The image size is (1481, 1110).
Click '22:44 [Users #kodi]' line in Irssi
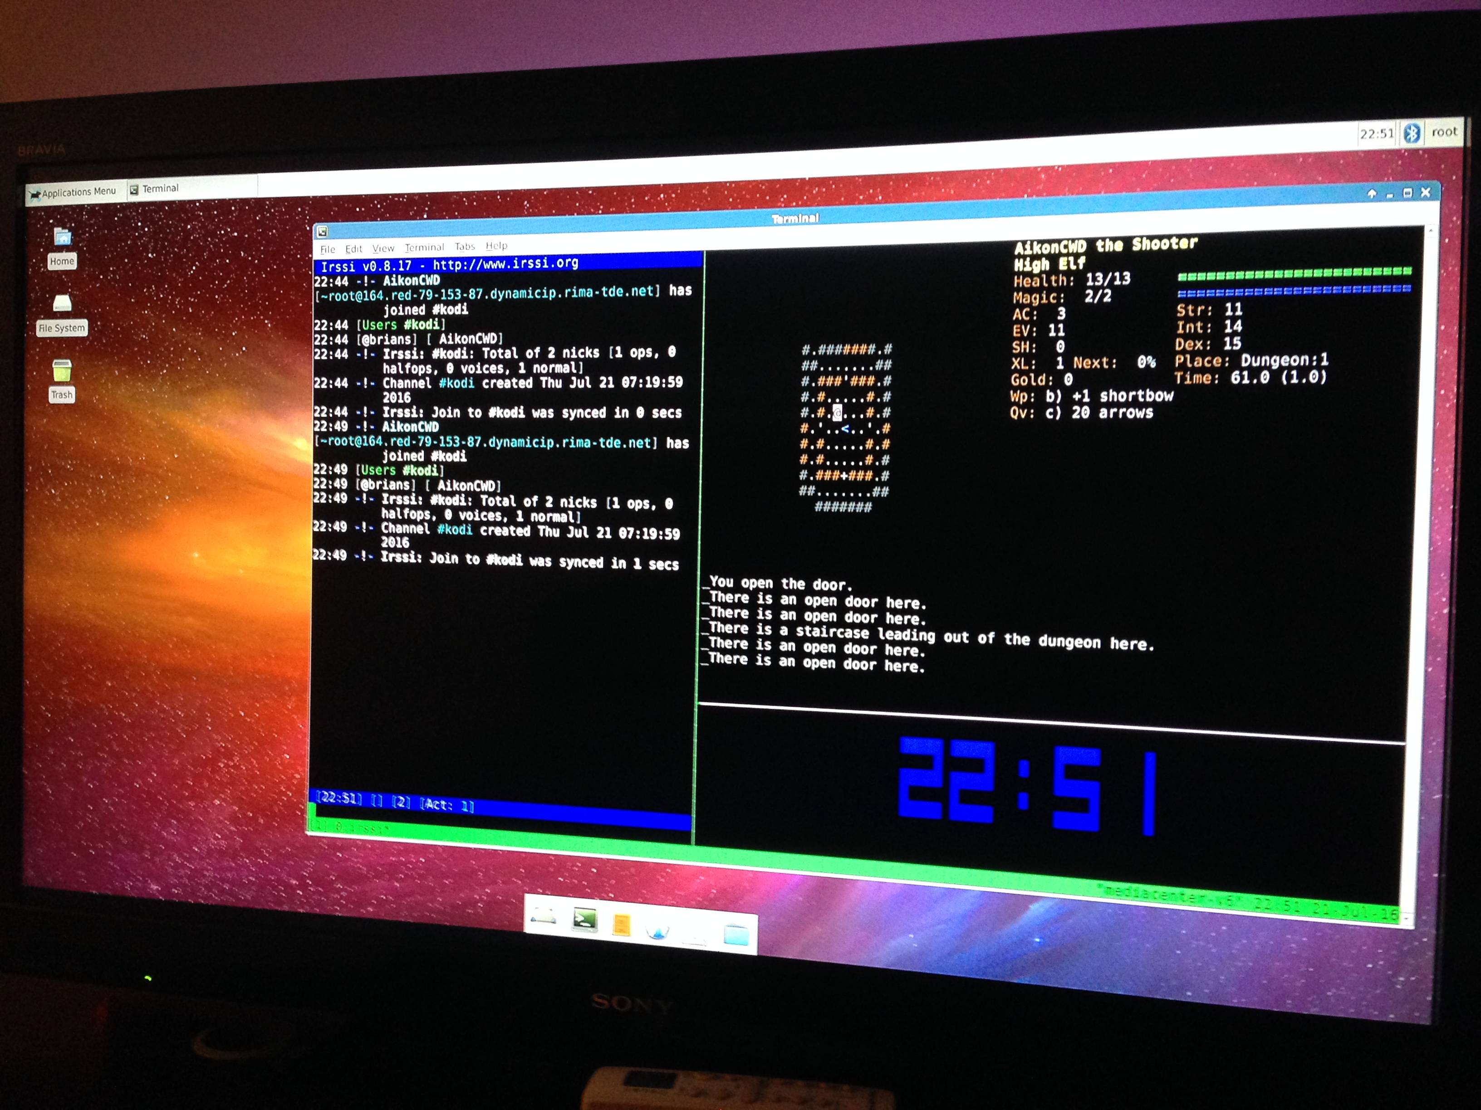coord(380,325)
